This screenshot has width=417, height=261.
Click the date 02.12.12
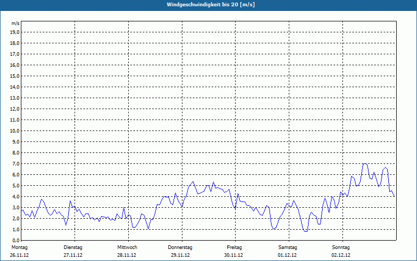coord(341,255)
